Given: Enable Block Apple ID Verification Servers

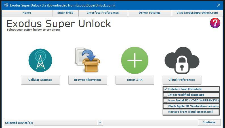Looking at the screenshot, I should coord(166,106).
